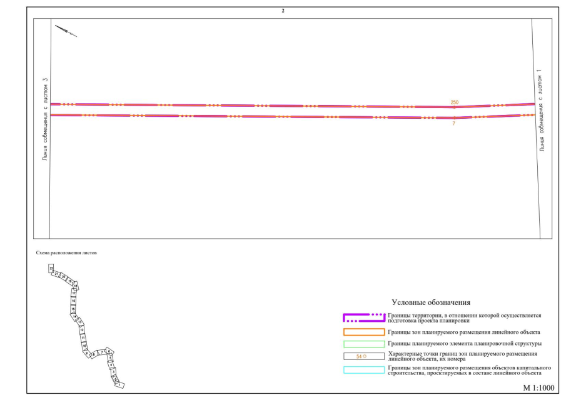Click the green rectangle legend swatch
Image resolution: width=566 pixels, height=400 pixels.
tap(363, 344)
